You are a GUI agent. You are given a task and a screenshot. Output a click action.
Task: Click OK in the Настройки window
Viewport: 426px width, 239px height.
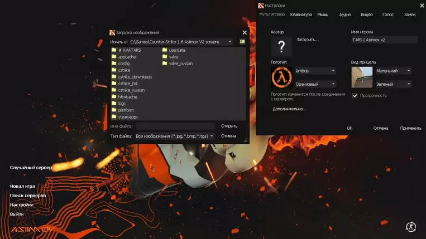tap(350, 128)
